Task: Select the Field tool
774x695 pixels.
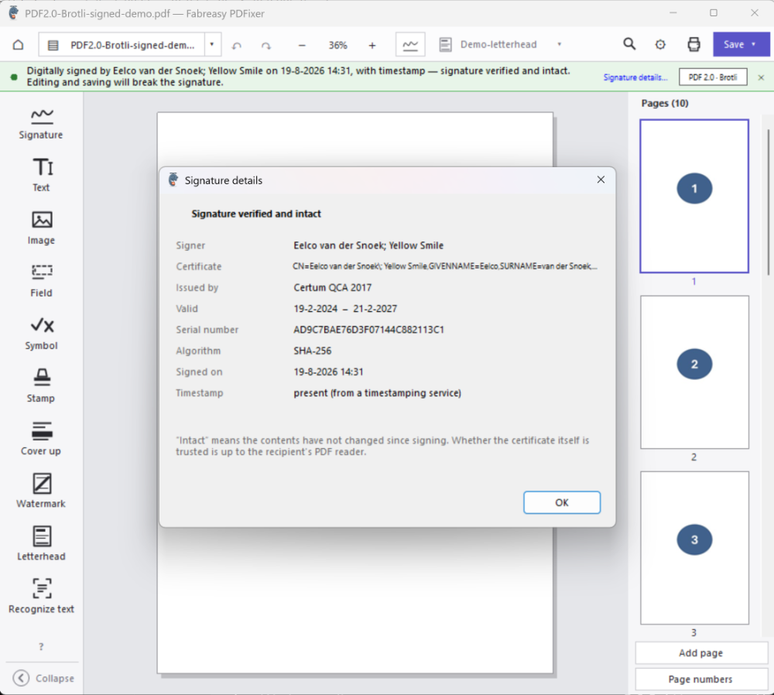Action: tap(41, 280)
